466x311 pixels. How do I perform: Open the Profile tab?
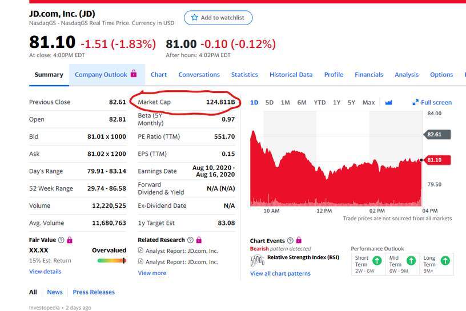pos(334,75)
